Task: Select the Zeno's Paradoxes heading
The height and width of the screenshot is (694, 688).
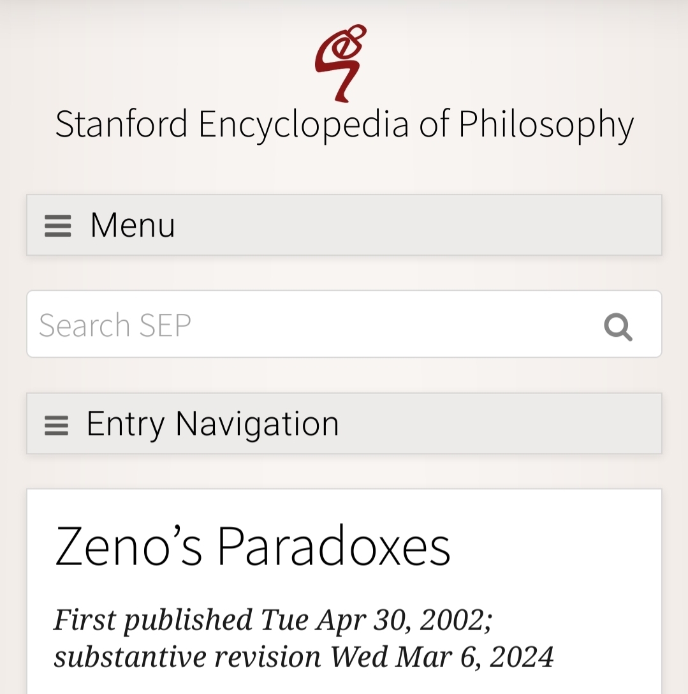Action: point(253,546)
